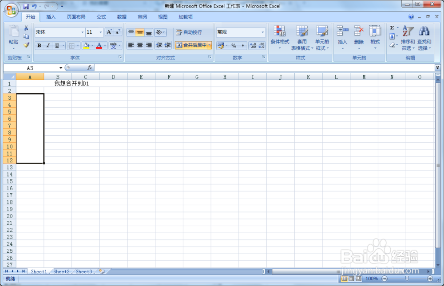
Task: Toggle top vertical alignment
Action: click(x=131, y=32)
